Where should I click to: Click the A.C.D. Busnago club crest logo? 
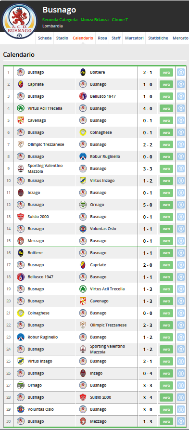[19, 21]
